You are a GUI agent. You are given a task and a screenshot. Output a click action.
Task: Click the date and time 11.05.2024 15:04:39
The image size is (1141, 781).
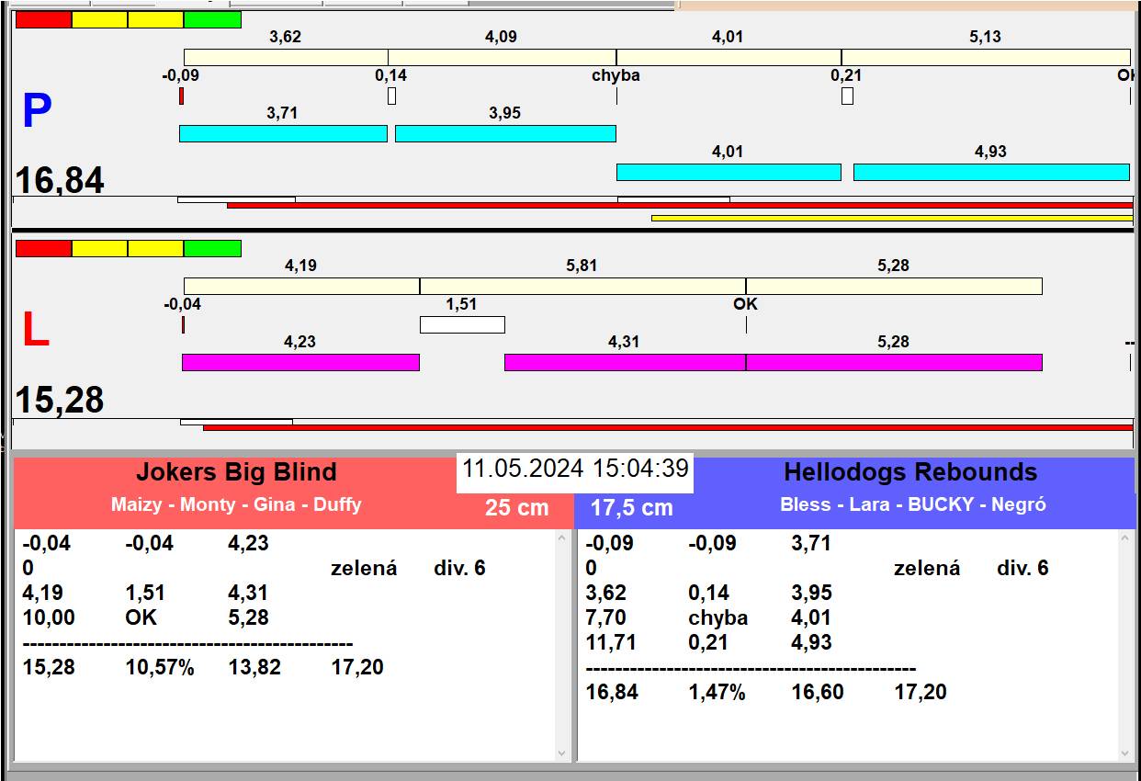575,469
